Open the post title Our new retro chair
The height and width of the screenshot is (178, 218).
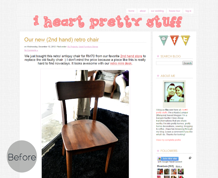point(61,39)
